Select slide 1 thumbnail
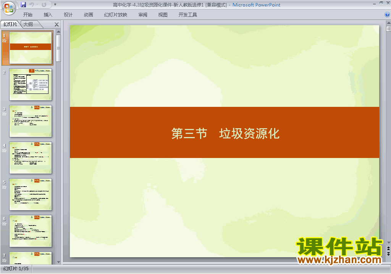391x274 pixels. click(x=31, y=48)
